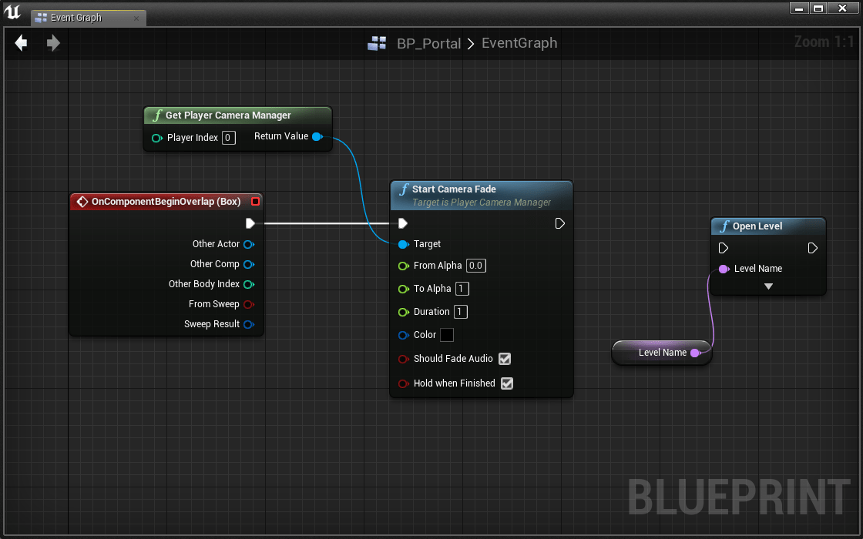Screen dimensions: 863x539
Task: Click the From Sweep output pin
Action: [249, 304]
